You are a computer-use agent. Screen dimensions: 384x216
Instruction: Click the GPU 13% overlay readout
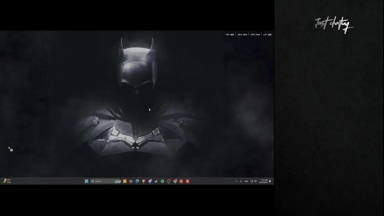[x=242, y=34]
